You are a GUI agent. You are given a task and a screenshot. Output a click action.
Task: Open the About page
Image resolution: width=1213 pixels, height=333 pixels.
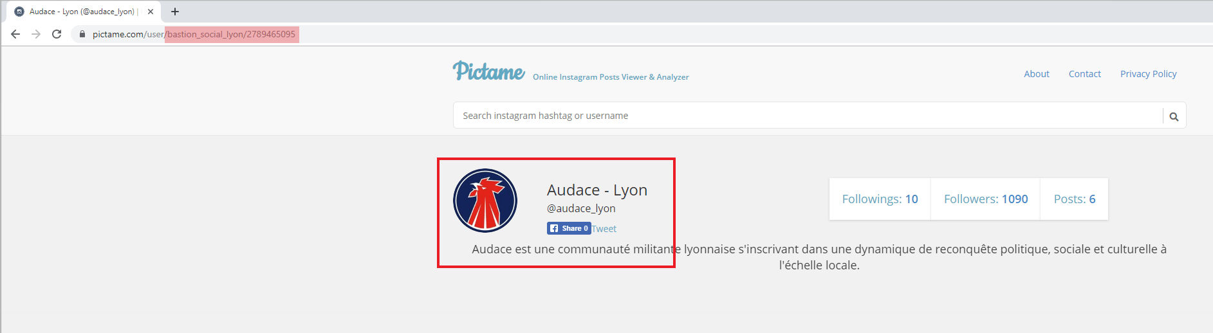coord(1036,74)
